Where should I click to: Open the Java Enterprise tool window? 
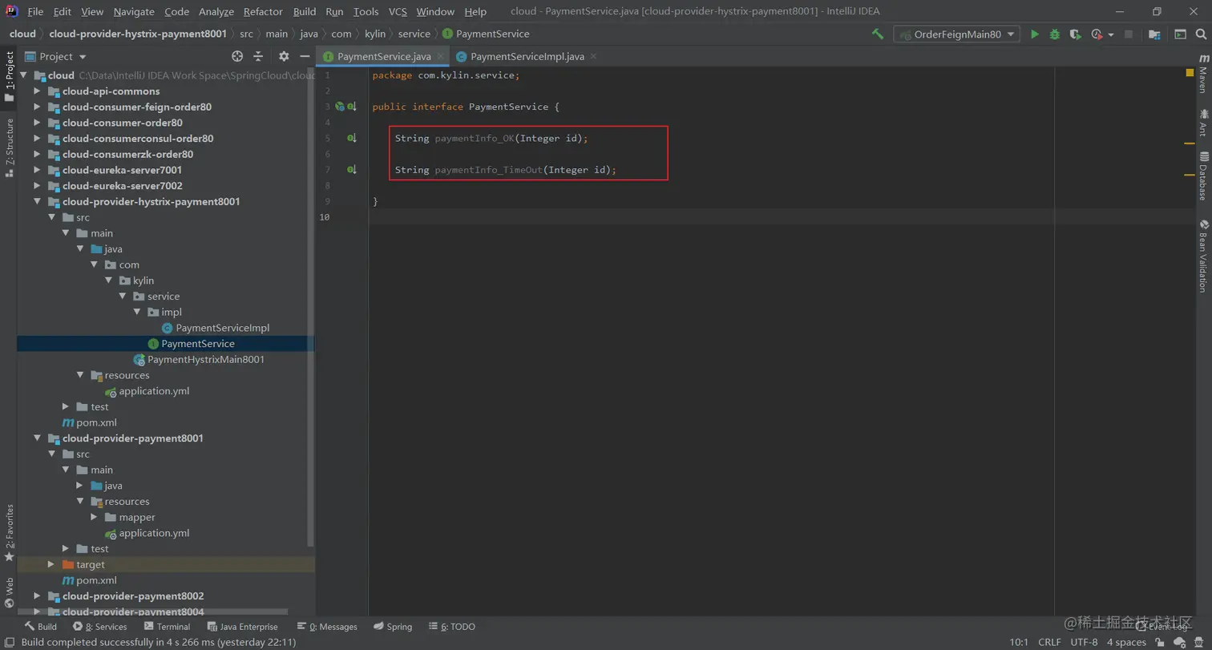pyautogui.click(x=242, y=627)
